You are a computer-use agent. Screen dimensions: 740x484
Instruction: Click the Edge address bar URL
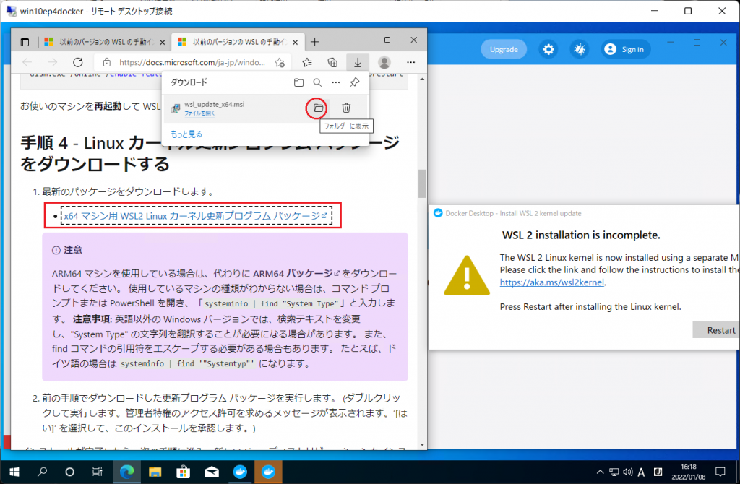(192, 62)
